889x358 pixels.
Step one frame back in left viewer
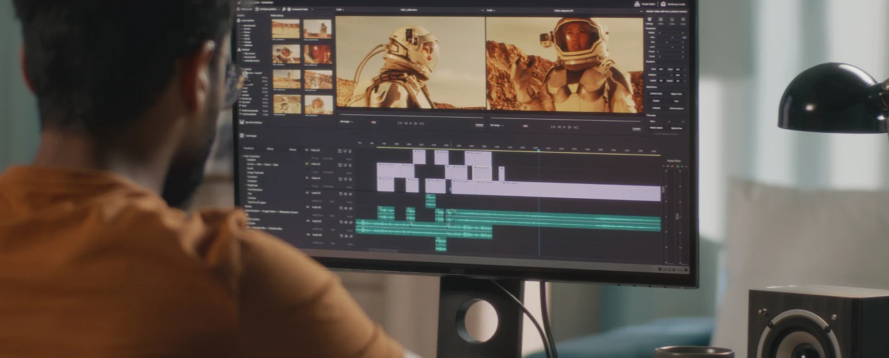click(x=405, y=123)
